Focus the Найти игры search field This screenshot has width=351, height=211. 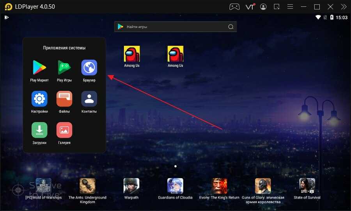tap(175, 27)
